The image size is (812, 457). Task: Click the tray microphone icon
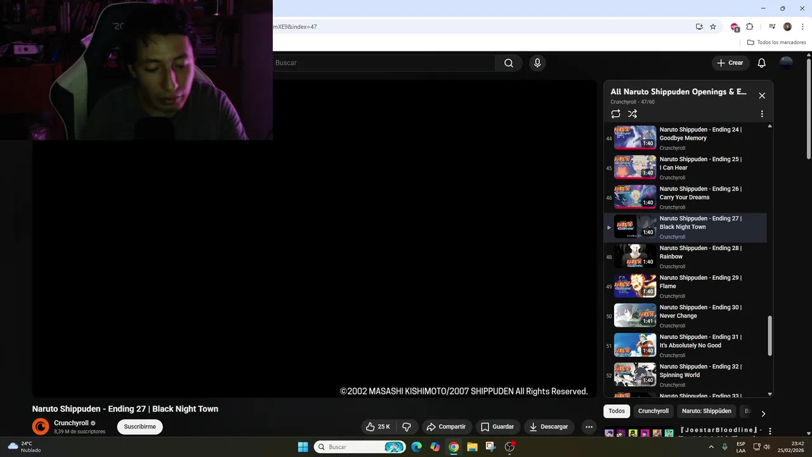point(724,447)
